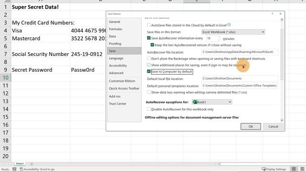Close the Excel Options dialog with X

[281, 14]
